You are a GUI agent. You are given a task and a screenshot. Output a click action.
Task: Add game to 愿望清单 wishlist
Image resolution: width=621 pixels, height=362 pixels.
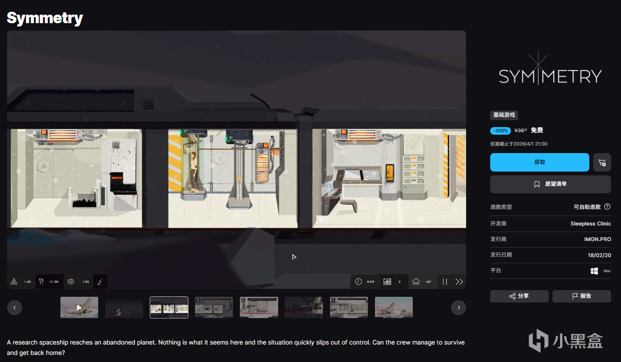pyautogui.click(x=551, y=184)
